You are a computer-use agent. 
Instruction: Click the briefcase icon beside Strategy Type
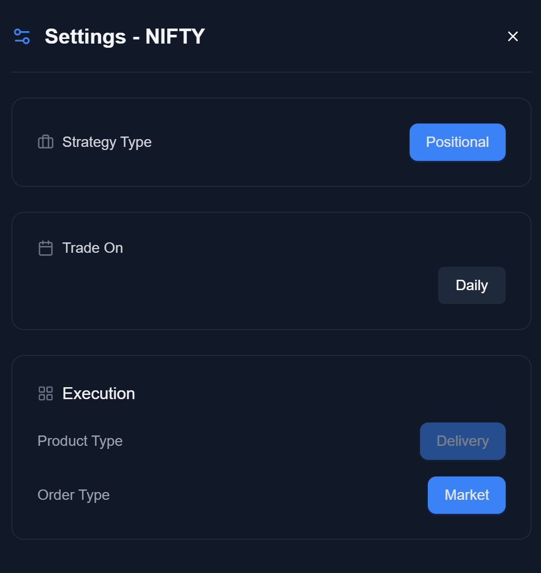[46, 142]
